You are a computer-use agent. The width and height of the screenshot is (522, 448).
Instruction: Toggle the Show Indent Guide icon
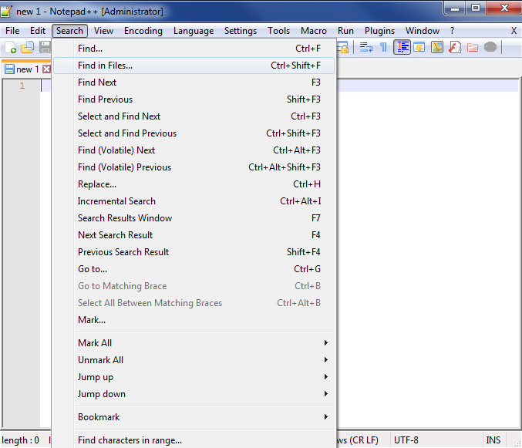point(402,47)
